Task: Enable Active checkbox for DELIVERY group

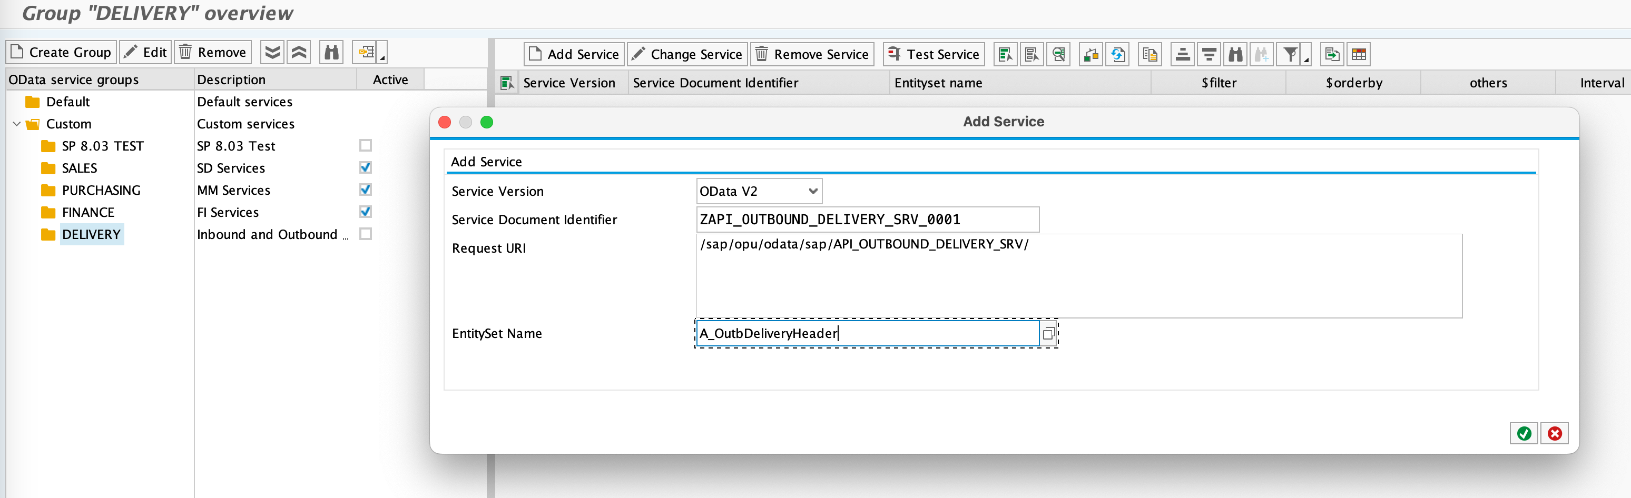Action: click(365, 234)
